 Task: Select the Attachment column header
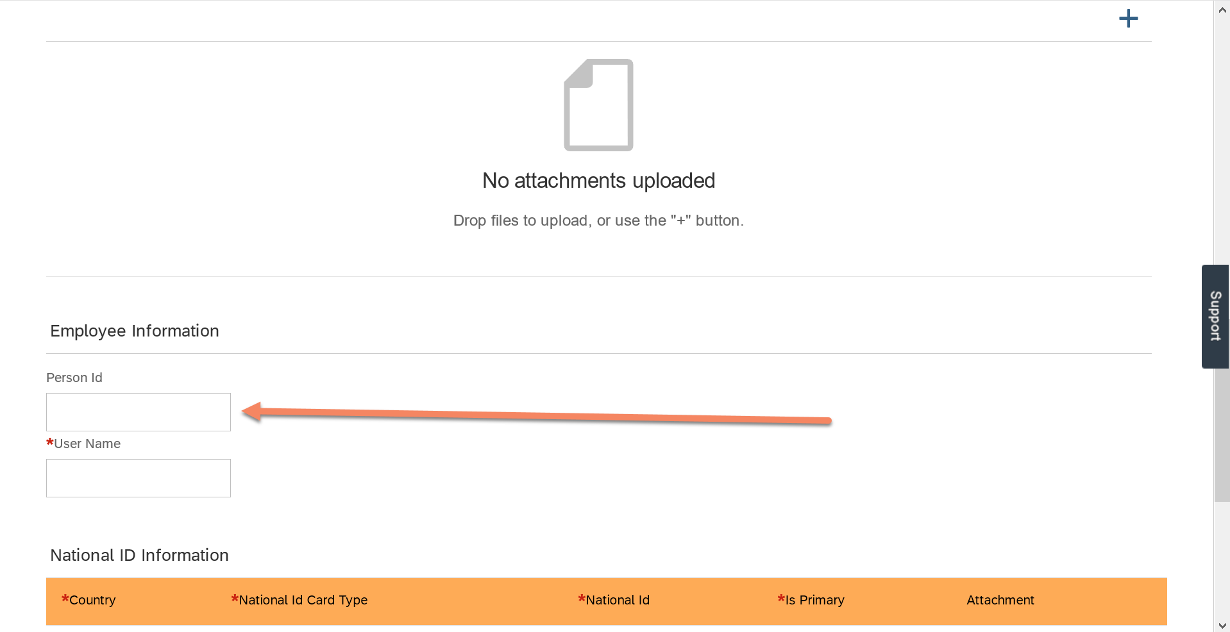point(1000,600)
